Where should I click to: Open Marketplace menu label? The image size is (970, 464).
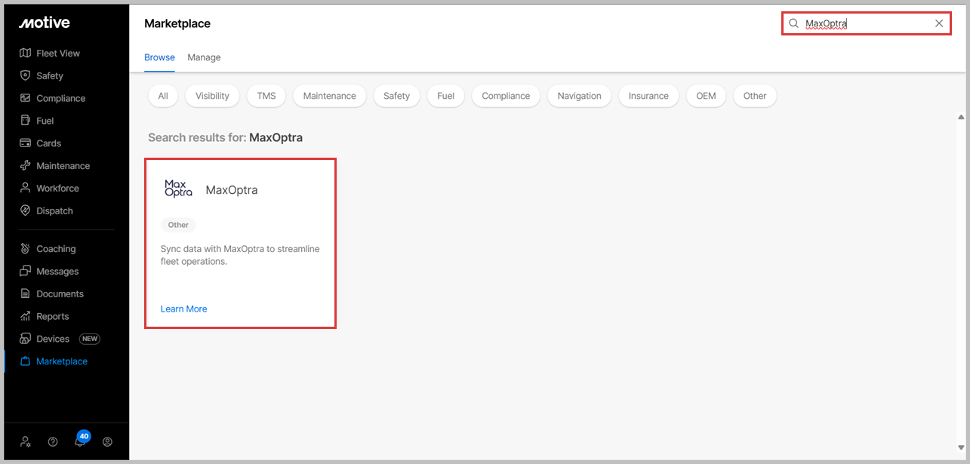point(62,361)
